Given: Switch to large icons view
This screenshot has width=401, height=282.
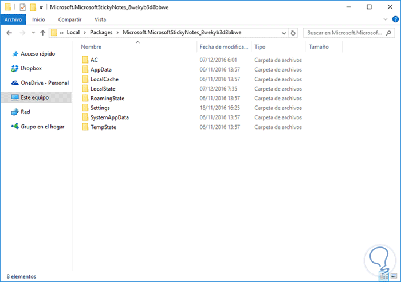Looking at the screenshot, I should tap(394, 276).
